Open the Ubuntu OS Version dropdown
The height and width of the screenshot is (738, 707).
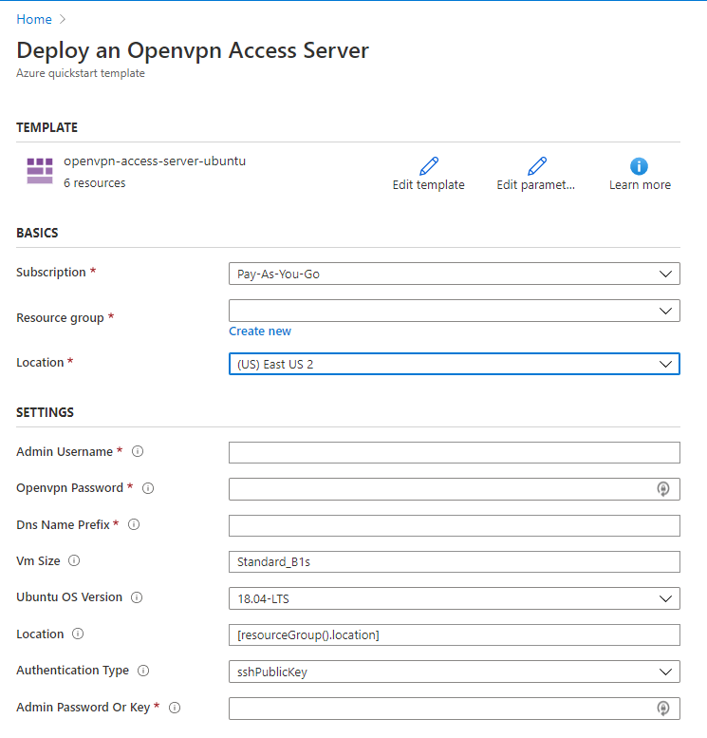point(454,598)
